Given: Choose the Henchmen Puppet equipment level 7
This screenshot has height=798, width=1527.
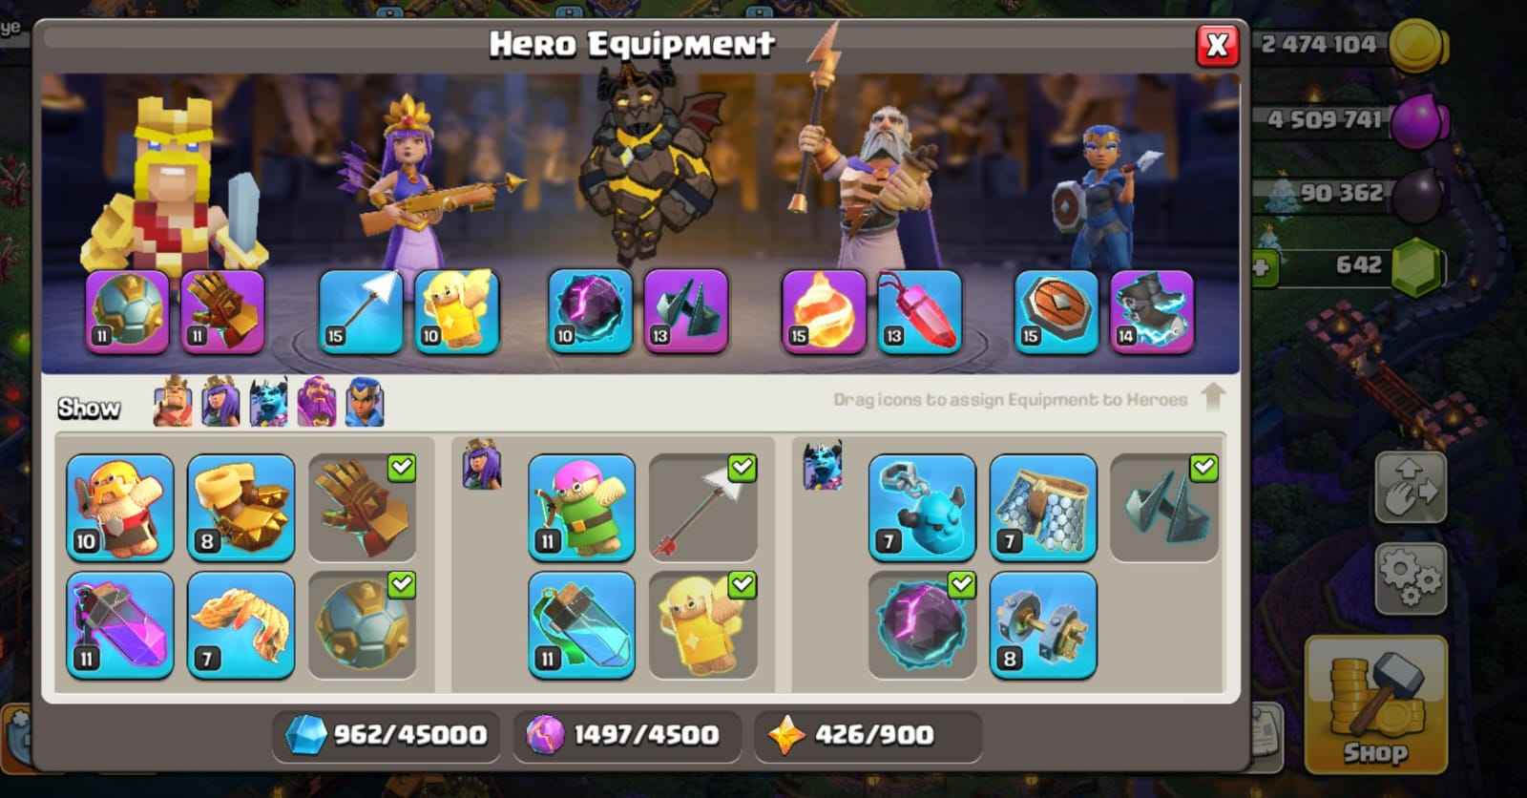Looking at the screenshot, I should (x=922, y=507).
